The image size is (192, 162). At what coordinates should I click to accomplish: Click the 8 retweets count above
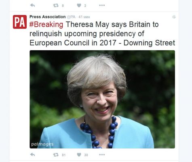63,6
